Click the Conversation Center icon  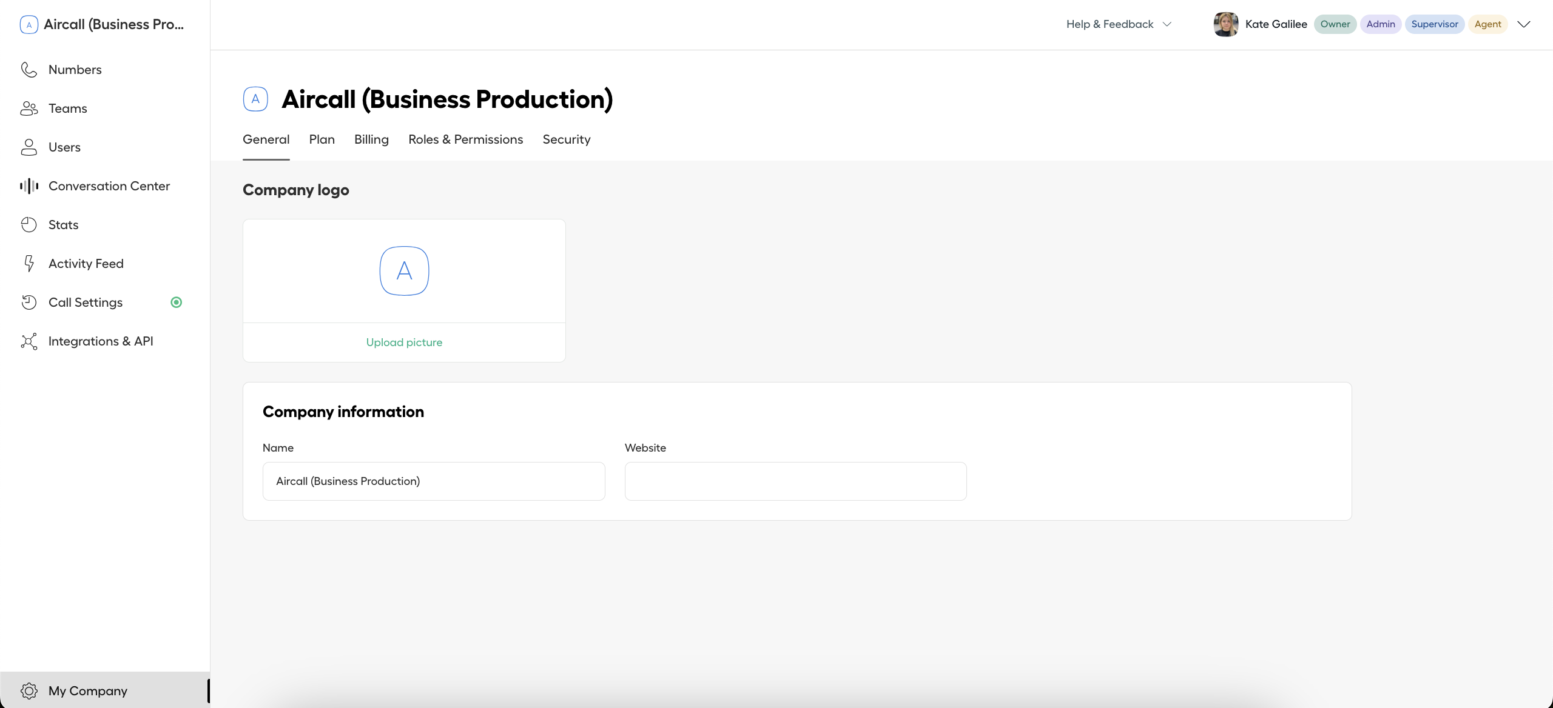28,185
